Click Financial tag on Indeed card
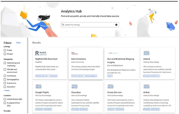This screenshot has height=114, width=179. [x=147, y=76]
